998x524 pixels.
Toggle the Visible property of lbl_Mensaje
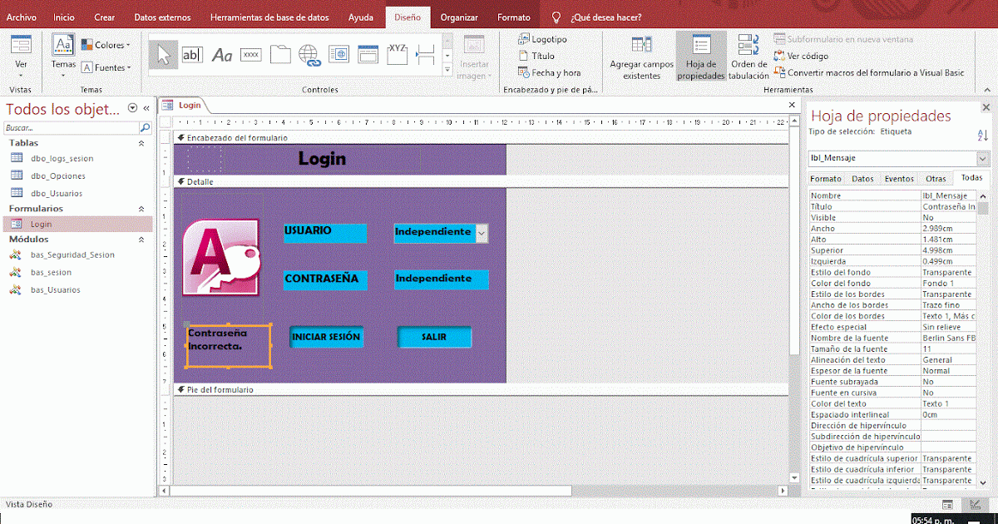click(949, 217)
